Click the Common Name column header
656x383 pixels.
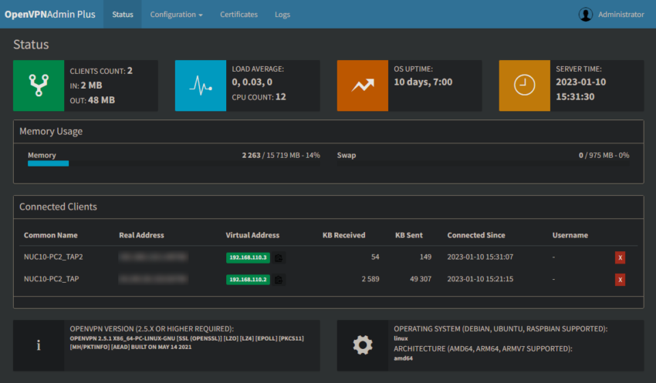click(51, 235)
